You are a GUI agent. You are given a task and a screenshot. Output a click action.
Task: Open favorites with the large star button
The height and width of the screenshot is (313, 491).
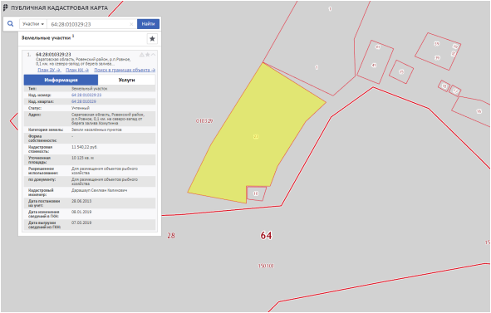point(152,39)
